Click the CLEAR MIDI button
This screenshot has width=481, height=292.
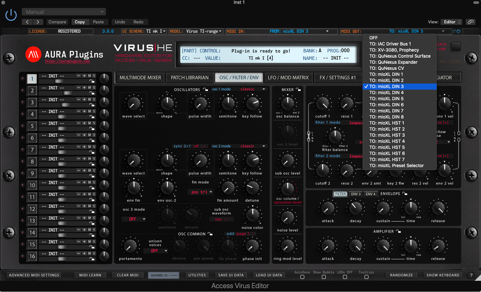point(128,275)
